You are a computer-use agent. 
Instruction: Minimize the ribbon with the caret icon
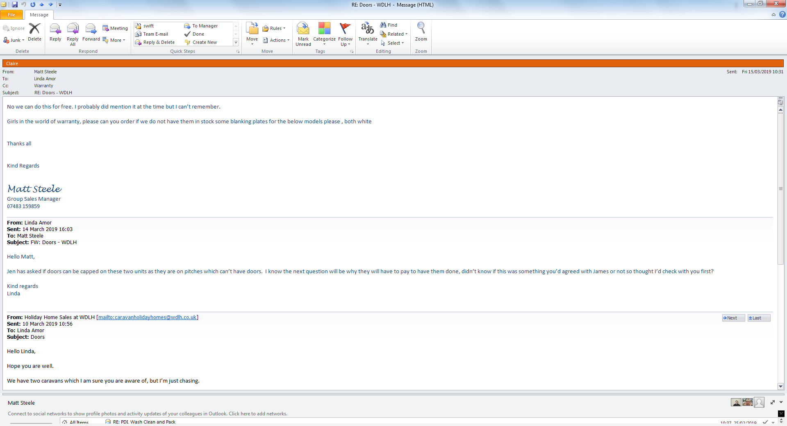(x=773, y=15)
